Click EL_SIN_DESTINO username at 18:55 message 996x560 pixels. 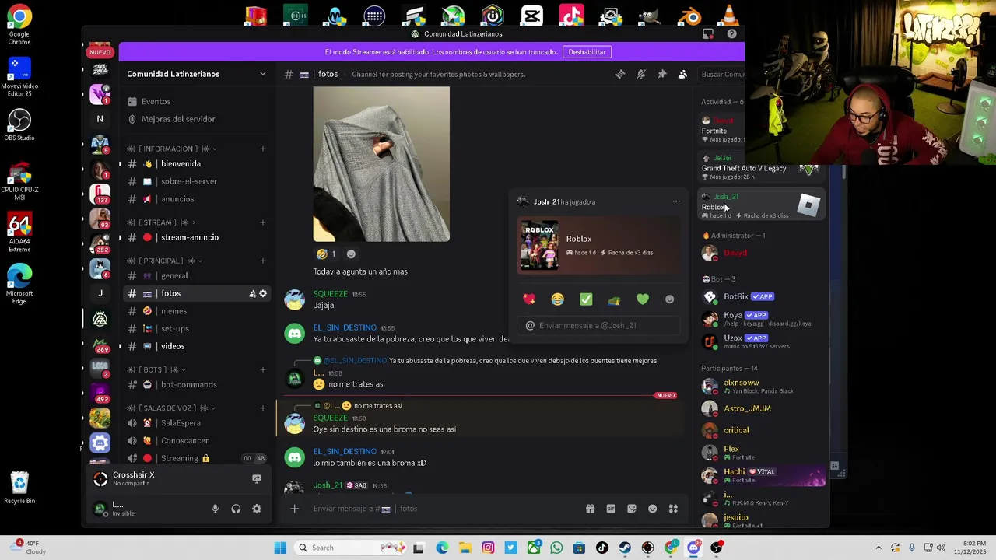(345, 327)
